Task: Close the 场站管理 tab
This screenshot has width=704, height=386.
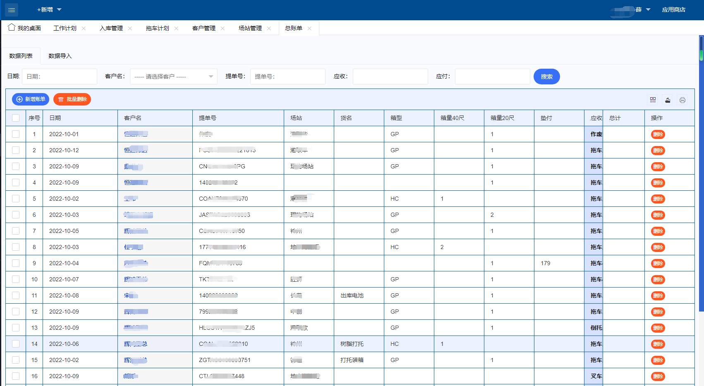Action: coord(269,29)
